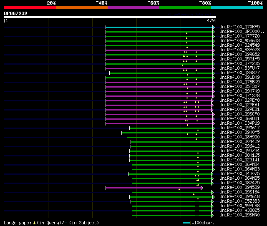The height and width of the screenshot is (226, 267).
Task: Choose hit UniRef100_Q8H9D0
Action: (239, 137)
